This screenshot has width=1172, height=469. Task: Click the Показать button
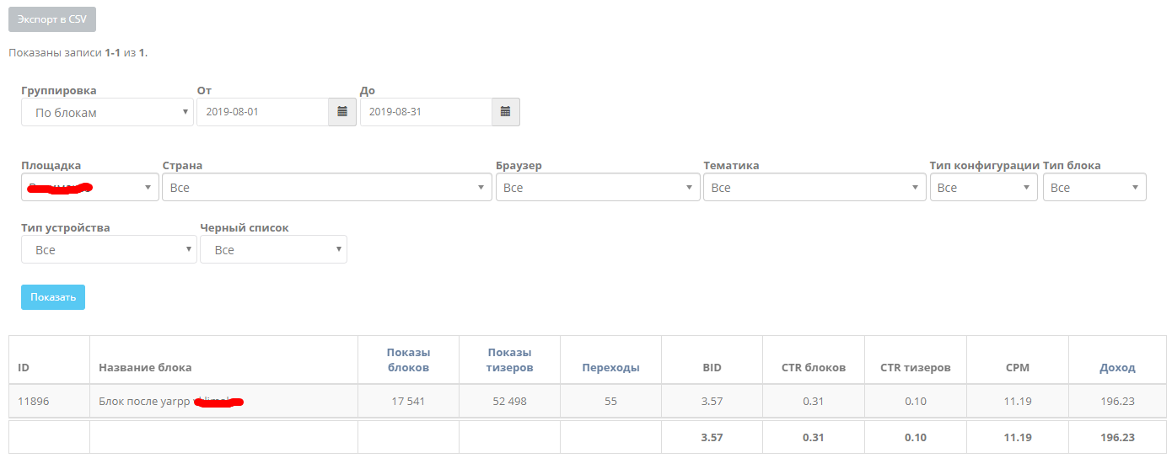[x=53, y=297]
